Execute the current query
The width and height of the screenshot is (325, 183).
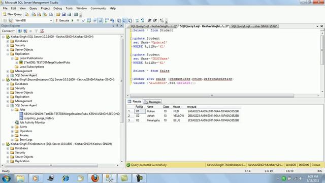point(62,20)
